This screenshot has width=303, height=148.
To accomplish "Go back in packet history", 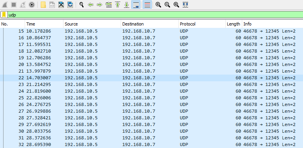I will 91,5.
